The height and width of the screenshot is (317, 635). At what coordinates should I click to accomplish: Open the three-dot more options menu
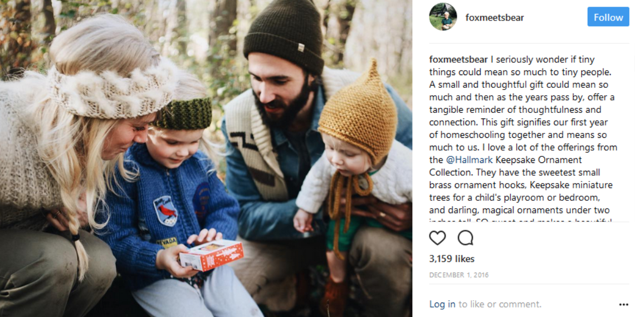pyautogui.click(x=624, y=304)
